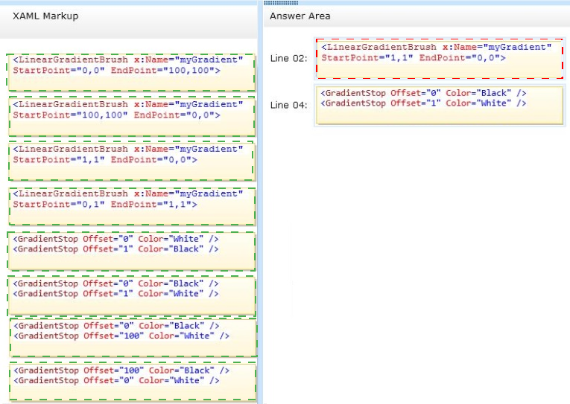Click the XAML Markup header
This screenshot has height=404, width=570.
[45, 16]
